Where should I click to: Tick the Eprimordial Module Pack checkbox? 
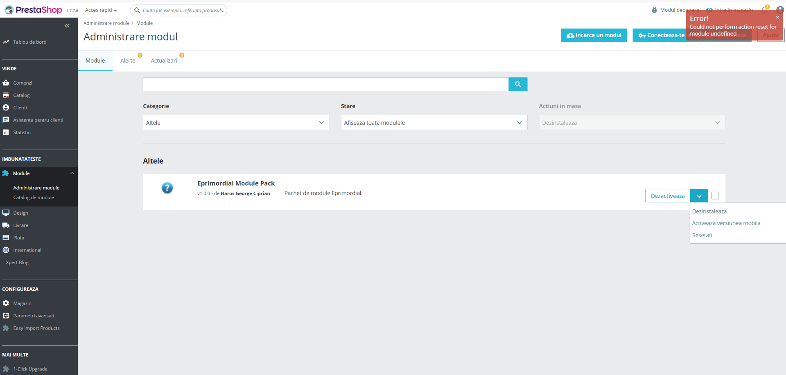pos(715,195)
